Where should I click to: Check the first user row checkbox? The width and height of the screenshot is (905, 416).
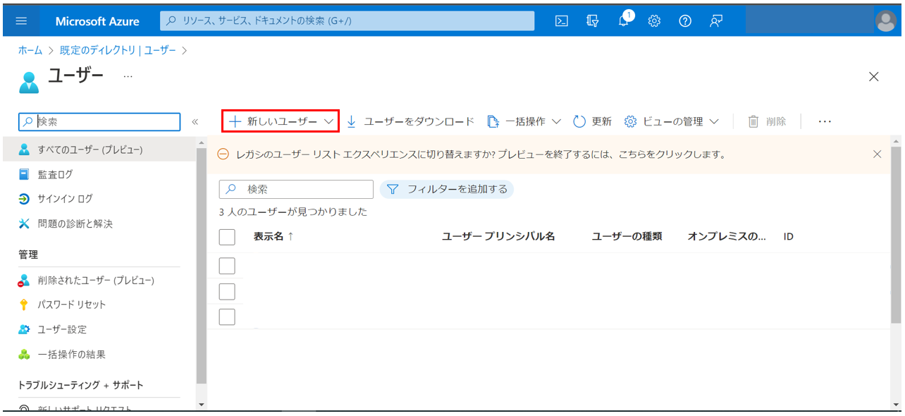tap(226, 265)
